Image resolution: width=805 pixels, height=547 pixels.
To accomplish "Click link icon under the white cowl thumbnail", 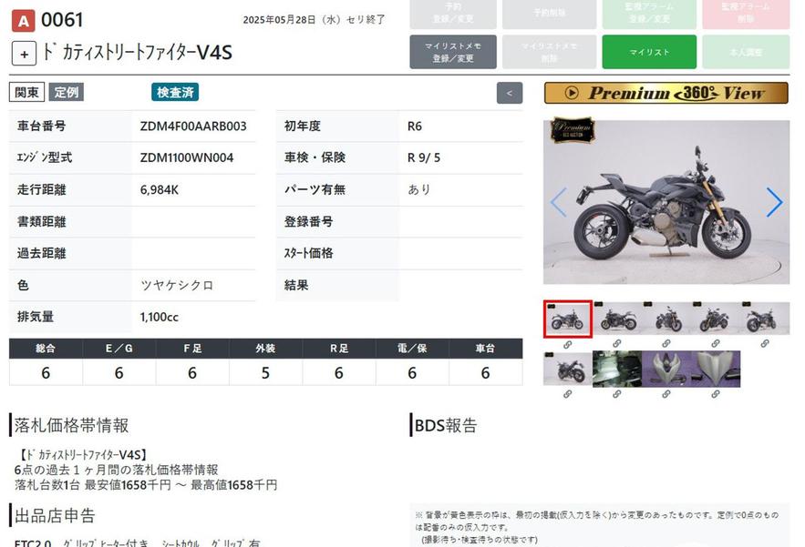I will pos(666,394).
